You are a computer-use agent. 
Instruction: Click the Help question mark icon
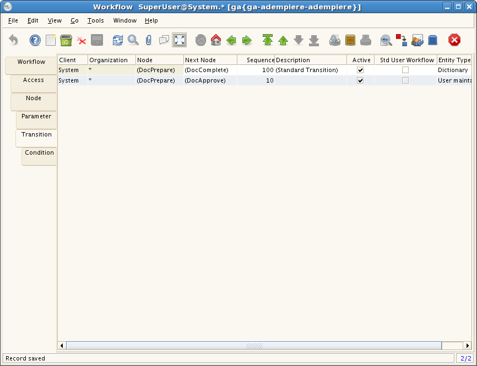point(35,40)
